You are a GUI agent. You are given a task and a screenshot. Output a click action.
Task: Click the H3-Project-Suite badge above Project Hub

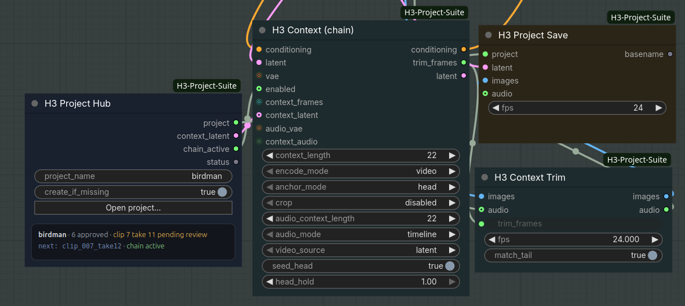pos(206,86)
